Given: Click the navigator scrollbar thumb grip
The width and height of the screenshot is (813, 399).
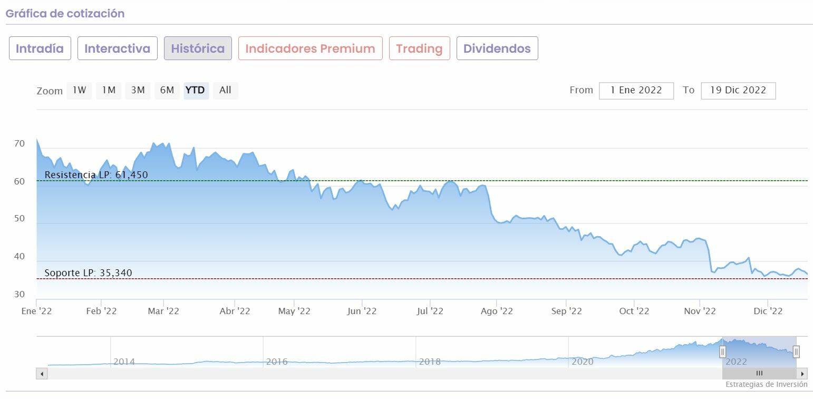Looking at the screenshot, I should [759, 374].
